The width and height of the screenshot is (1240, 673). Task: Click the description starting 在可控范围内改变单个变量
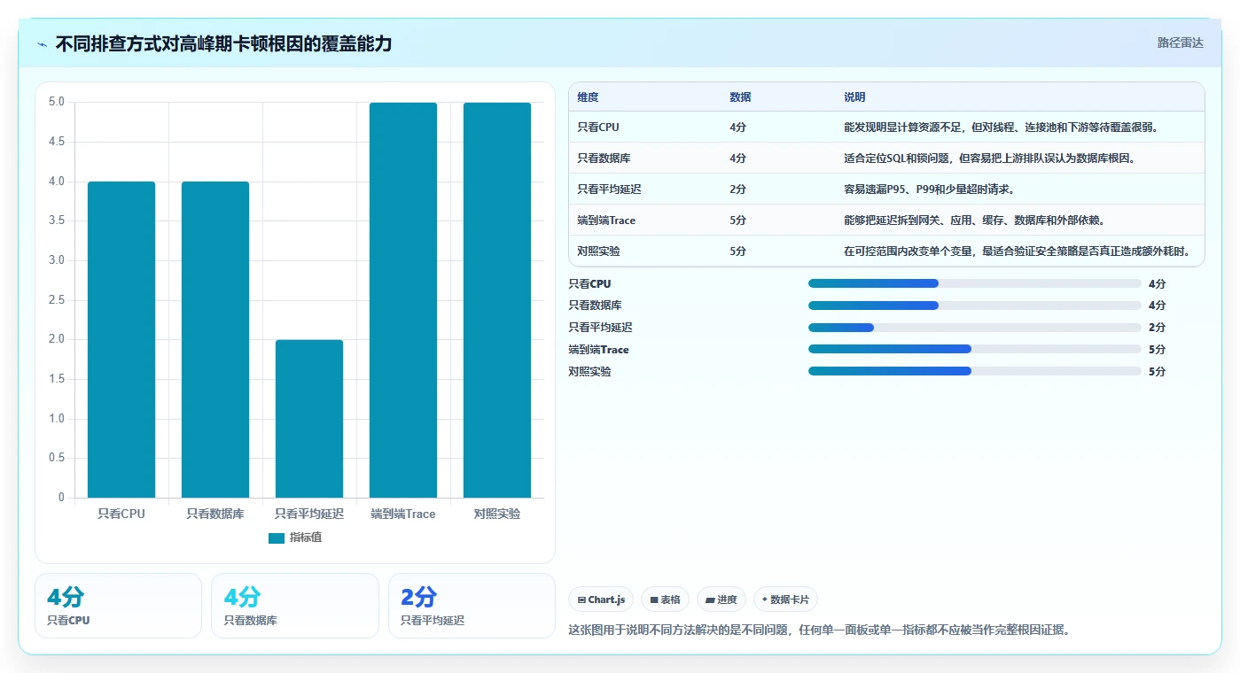(1017, 251)
